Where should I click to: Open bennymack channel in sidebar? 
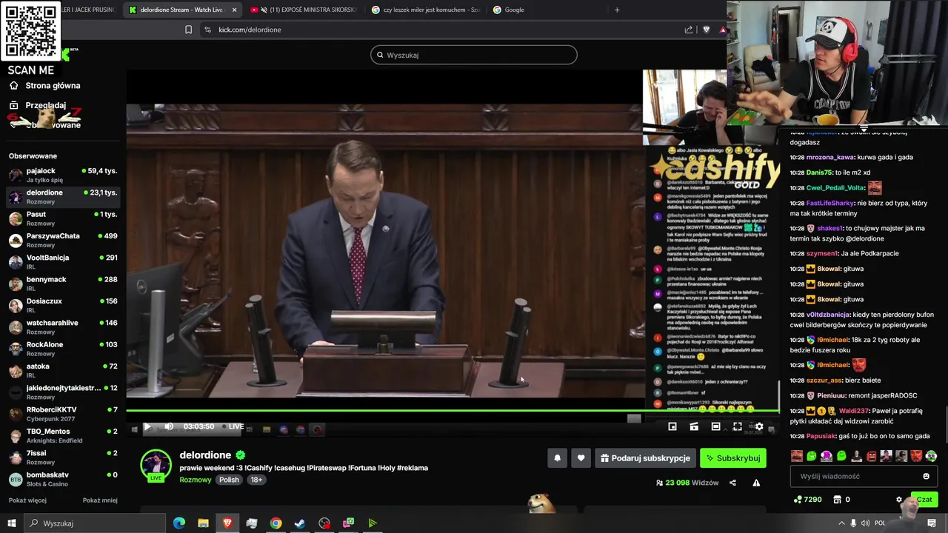pyautogui.click(x=63, y=284)
